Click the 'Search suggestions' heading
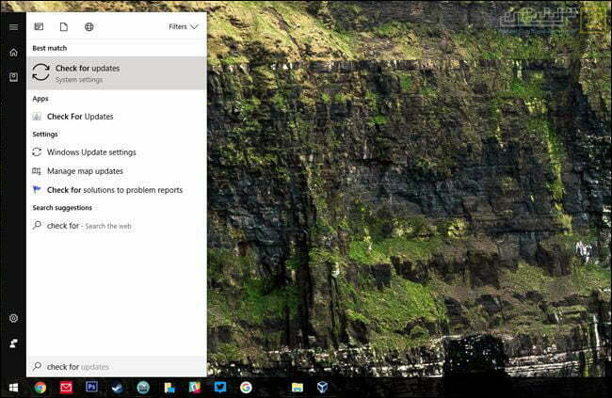The width and height of the screenshot is (612, 398). pyautogui.click(x=62, y=208)
